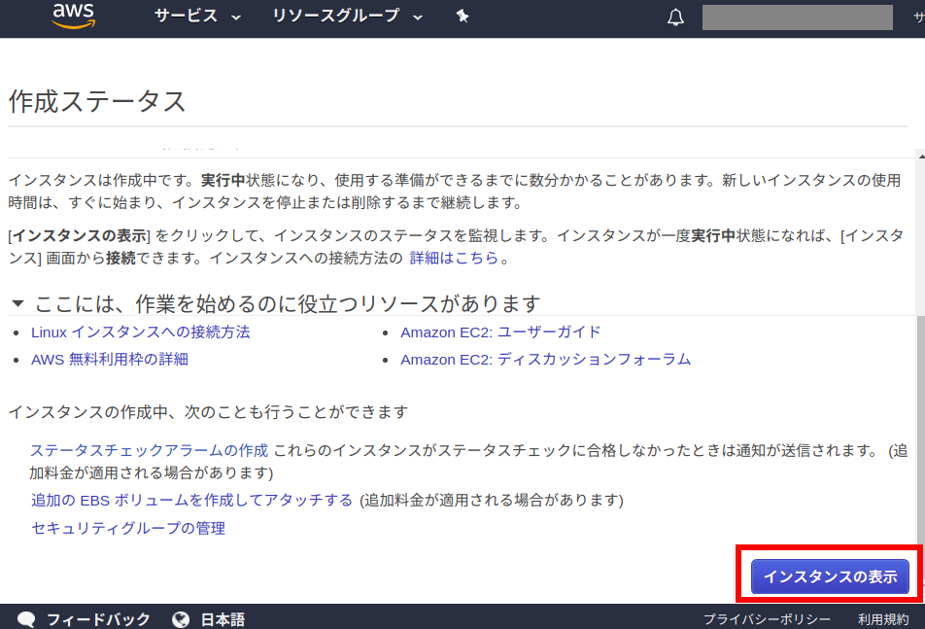
Task: Click the account name field in header
Action: (797, 17)
